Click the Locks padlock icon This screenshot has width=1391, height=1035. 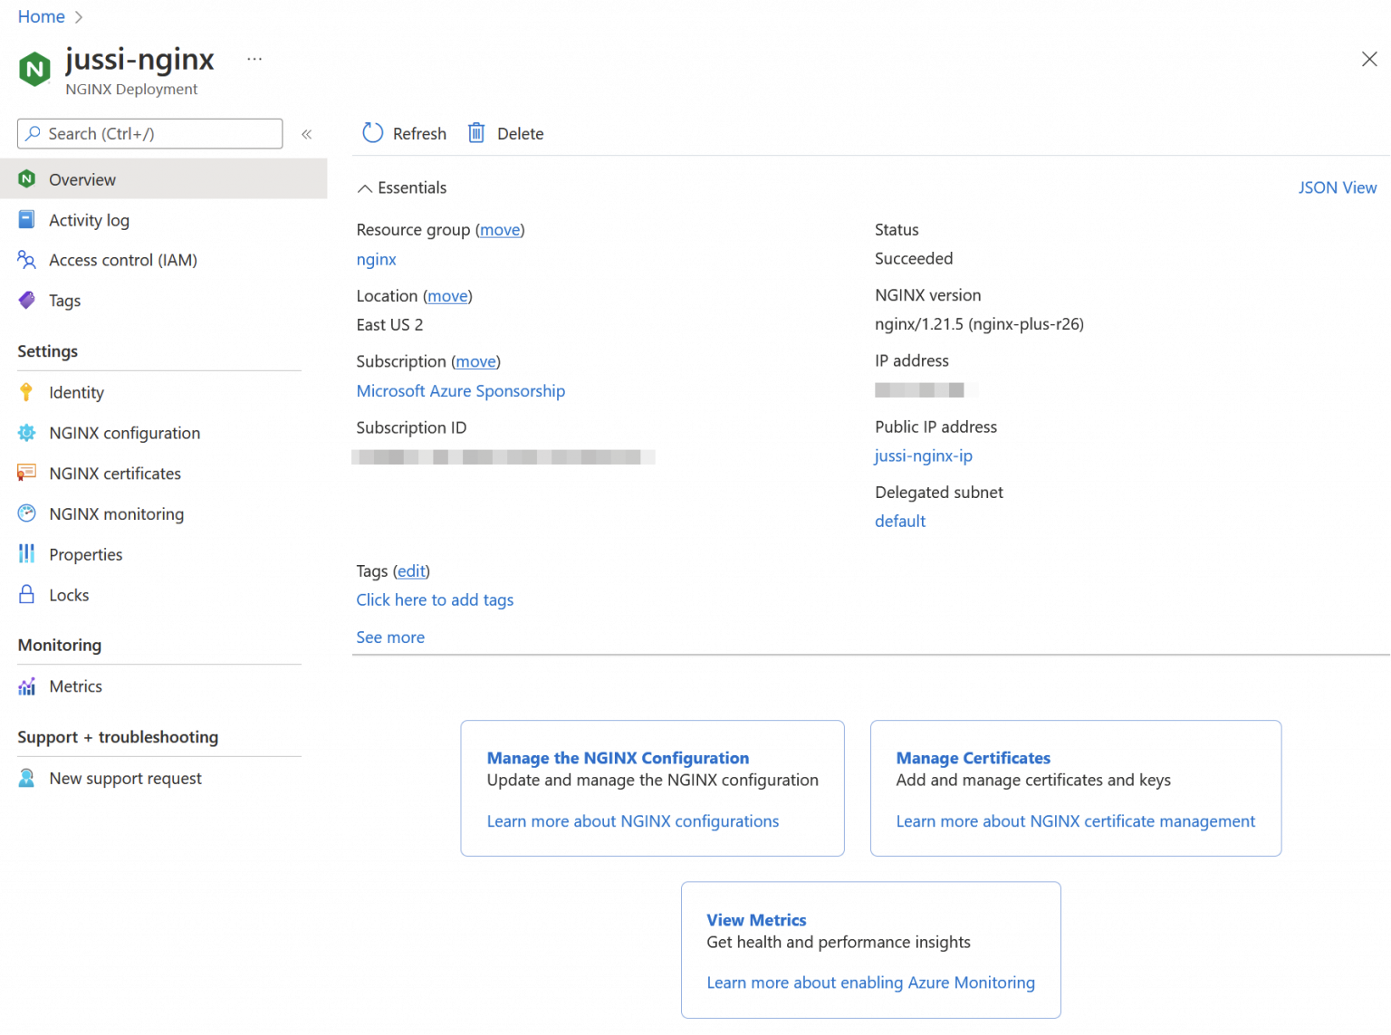[x=27, y=594]
